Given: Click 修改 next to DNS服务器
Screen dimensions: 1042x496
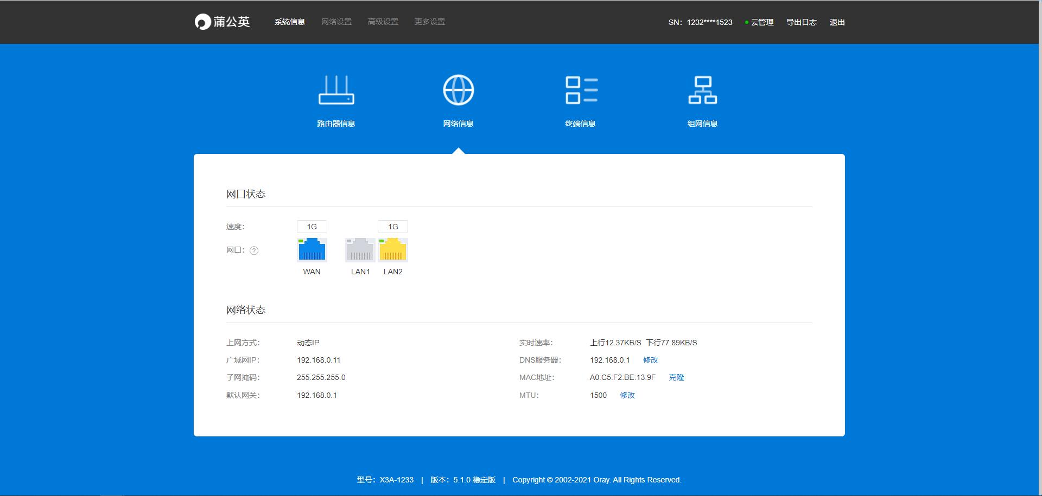Looking at the screenshot, I should (x=651, y=359).
